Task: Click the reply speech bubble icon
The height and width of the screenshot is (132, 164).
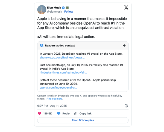Action: pyautogui.click(x=58, y=113)
